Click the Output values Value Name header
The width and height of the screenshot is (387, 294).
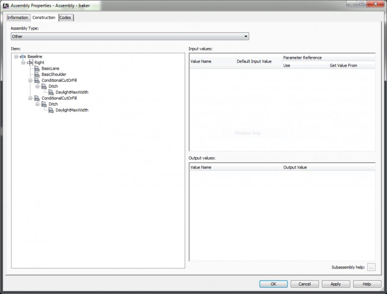click(x=236, y=168)
